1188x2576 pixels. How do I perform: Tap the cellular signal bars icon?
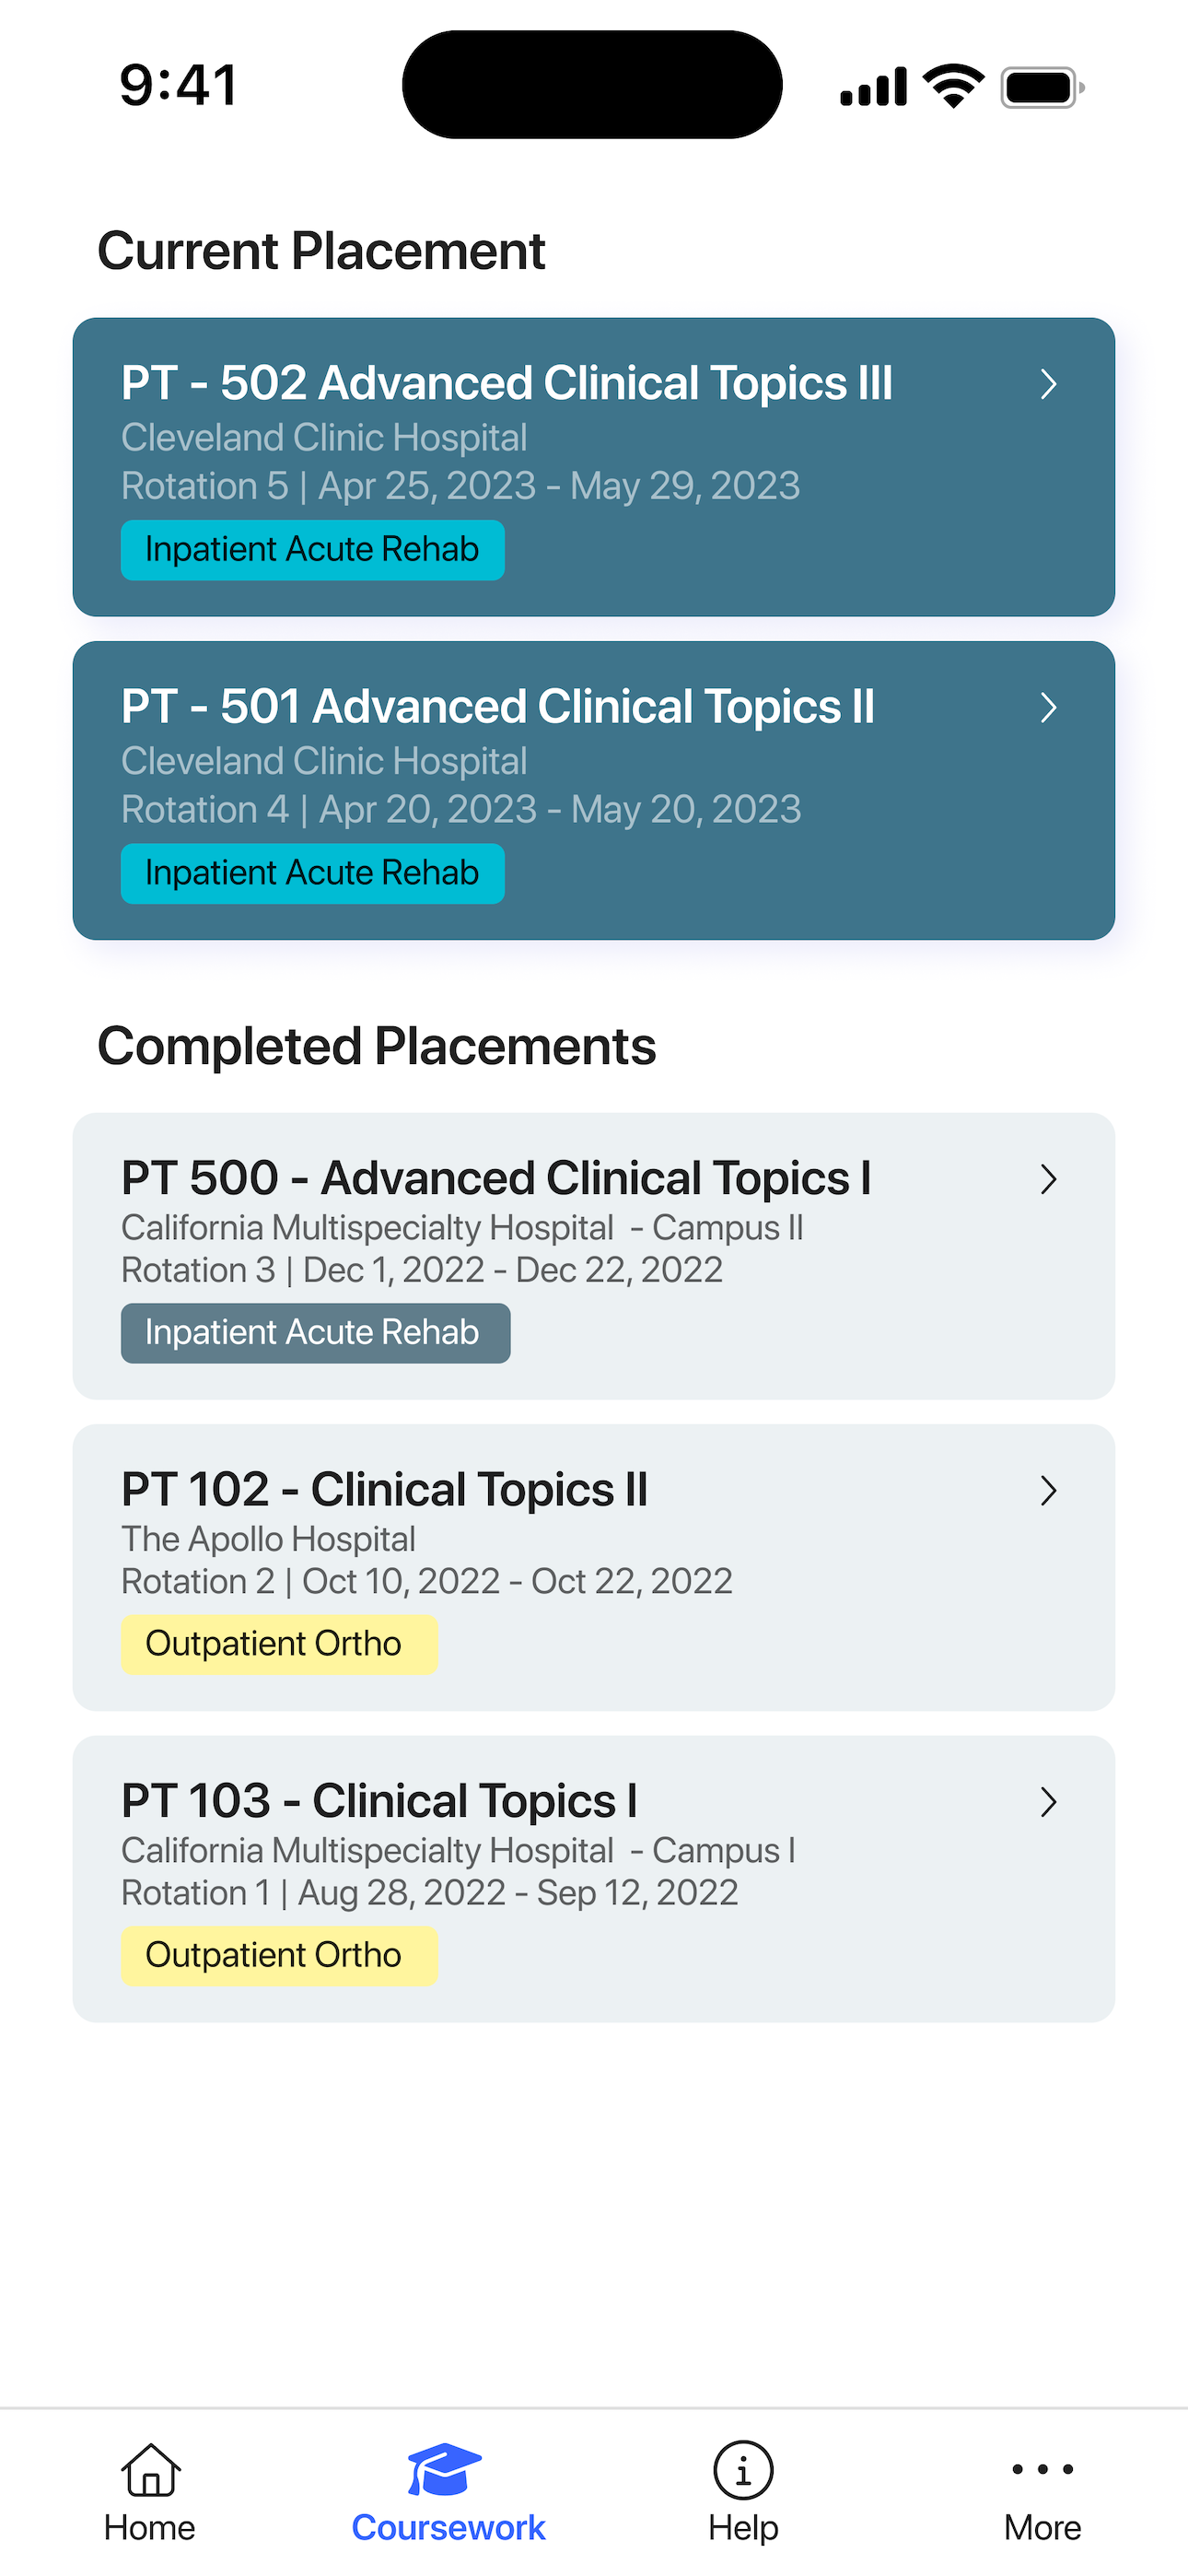874,86
